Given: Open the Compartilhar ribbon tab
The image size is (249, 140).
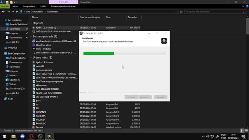Looking at the screenshot, I should (29, 6).
